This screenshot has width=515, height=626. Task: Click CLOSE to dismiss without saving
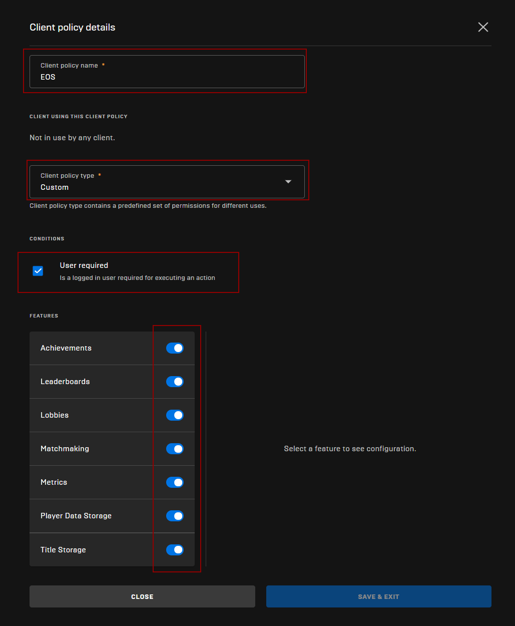(x=142, y=596)
